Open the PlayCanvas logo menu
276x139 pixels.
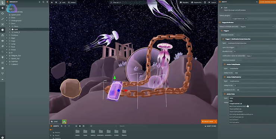[3, 3]
